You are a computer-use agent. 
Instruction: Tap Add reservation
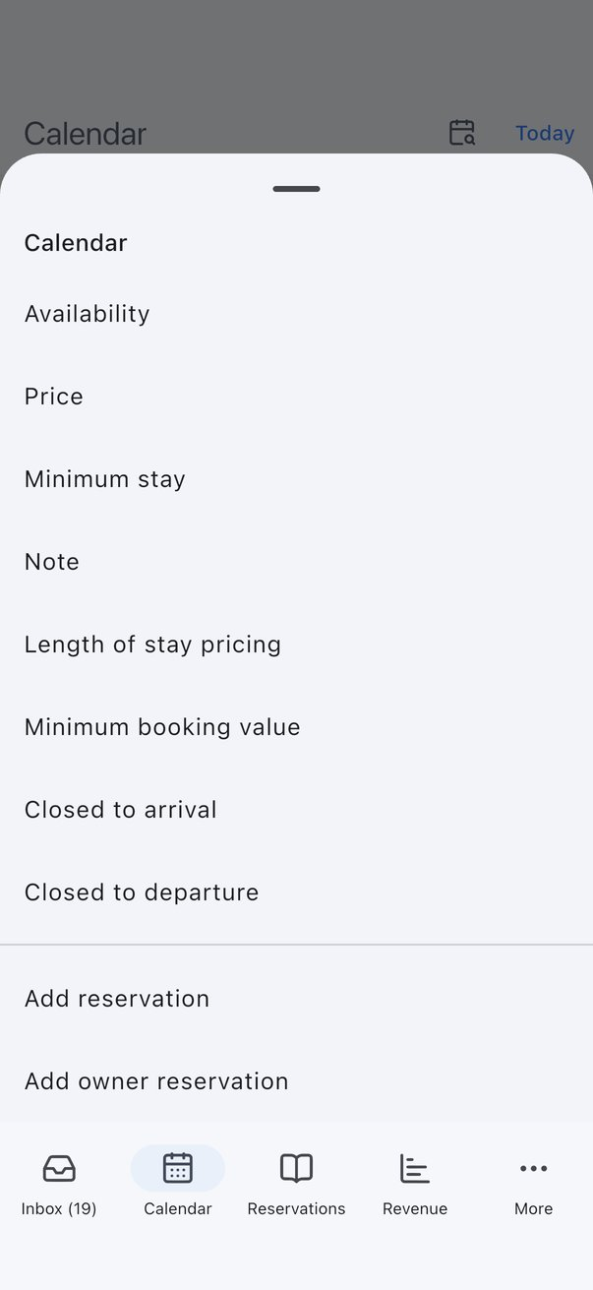[x=296, y=999]
